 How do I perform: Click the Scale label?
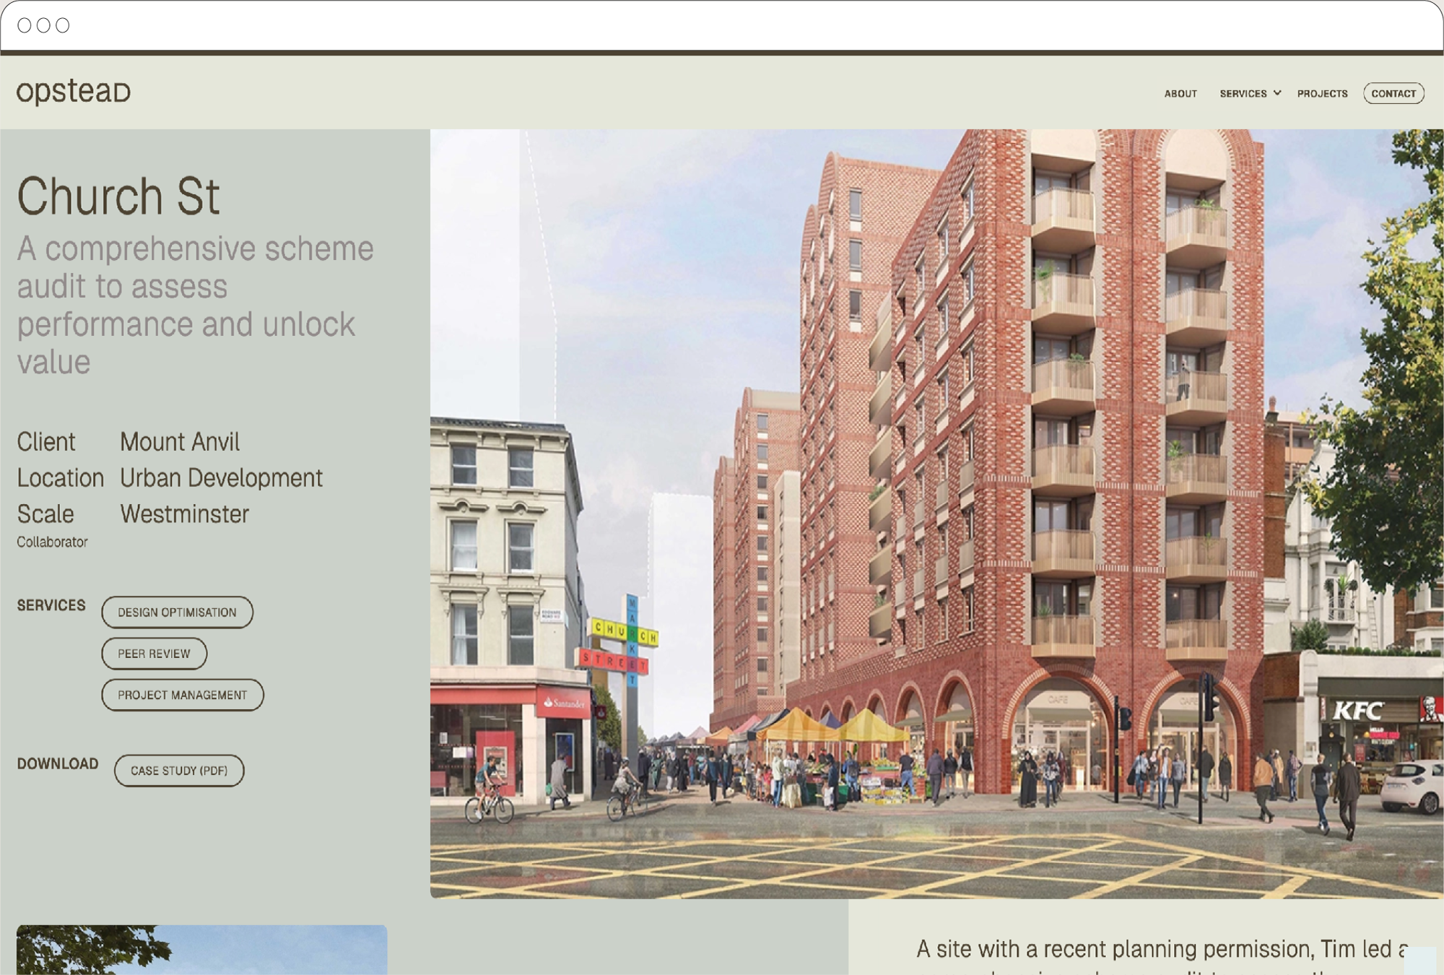click(45, 514)
